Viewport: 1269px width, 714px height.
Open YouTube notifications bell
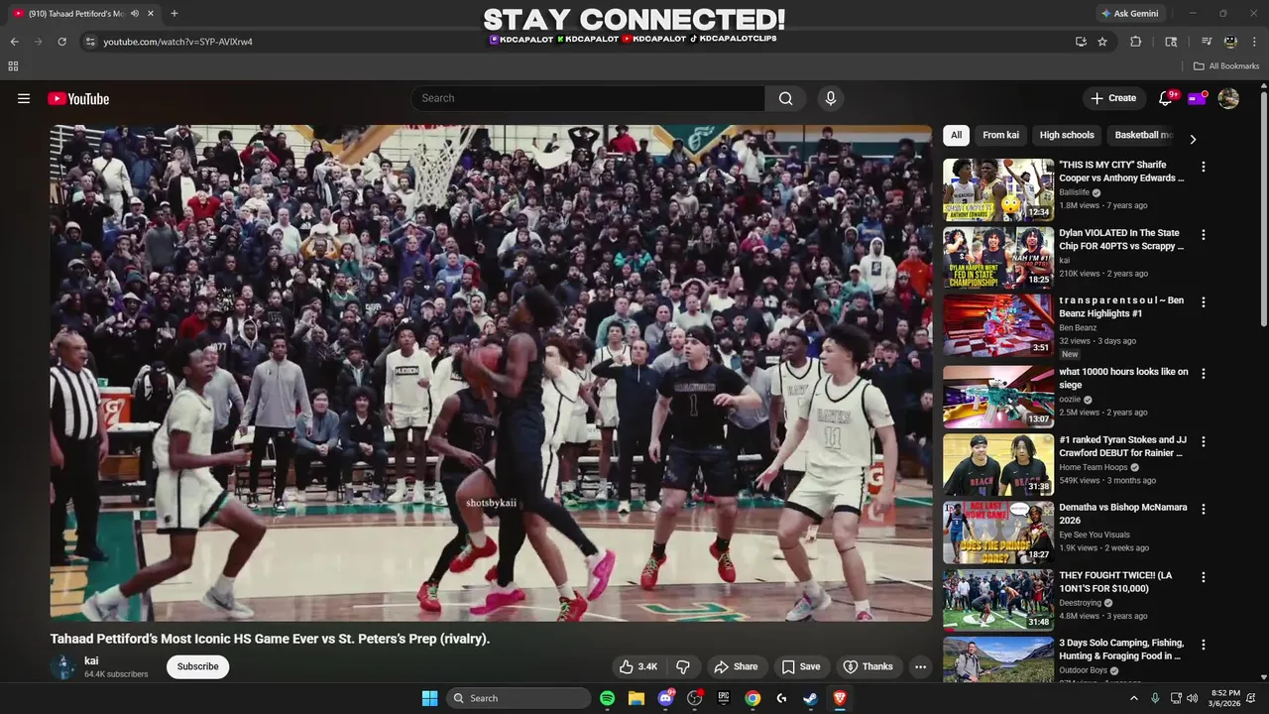click(1166, 98)
